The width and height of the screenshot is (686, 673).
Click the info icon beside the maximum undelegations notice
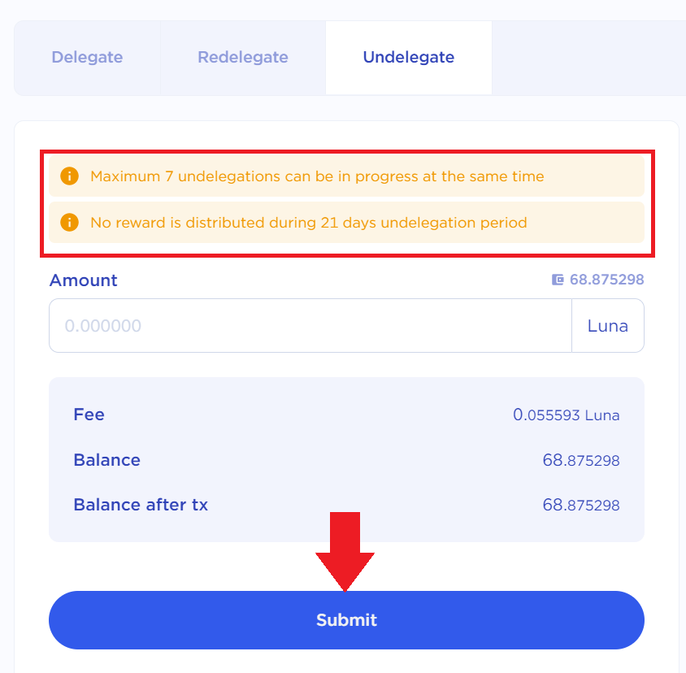coord(70,176)
